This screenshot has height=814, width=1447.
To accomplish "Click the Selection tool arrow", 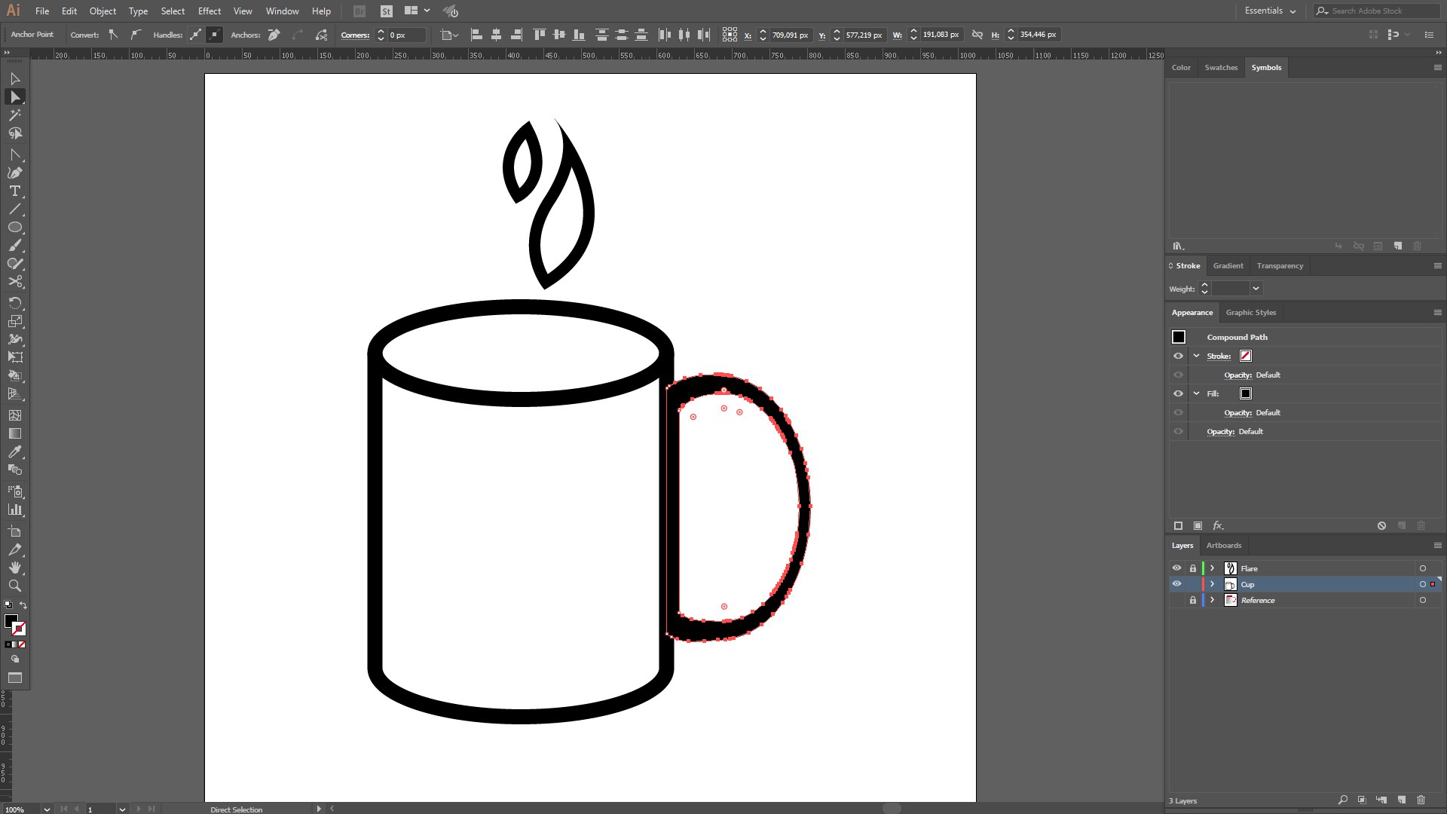I will pos(15,79).
